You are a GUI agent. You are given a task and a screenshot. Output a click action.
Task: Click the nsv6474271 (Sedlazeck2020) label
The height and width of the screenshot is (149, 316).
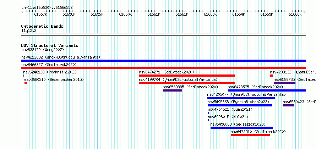[x=167, y=72]
